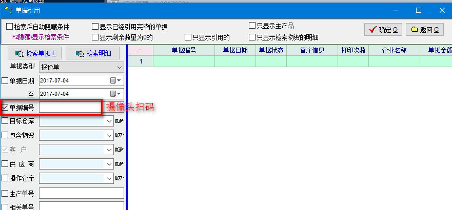Screen dimensions: 452x210
Task: Open calendar picker for the 至 end date
Action: (116, 94)
